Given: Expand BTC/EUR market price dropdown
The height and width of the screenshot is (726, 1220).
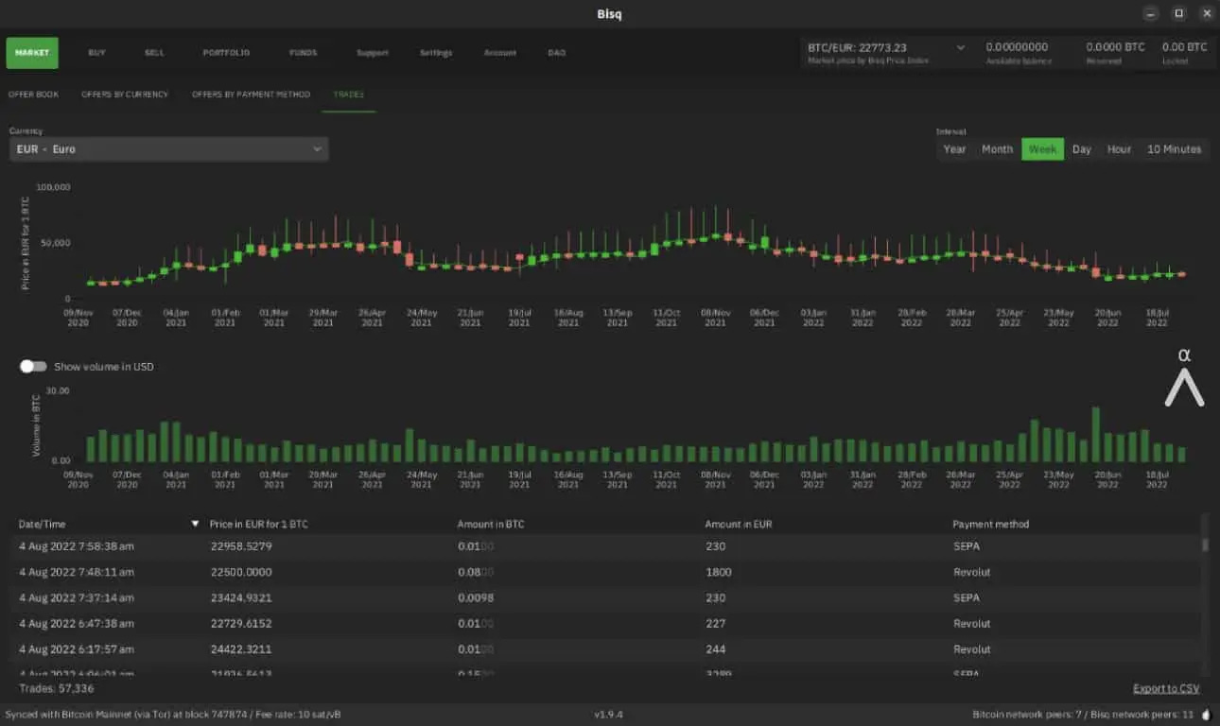Looking at the screenshot, I should pos(961,47).
